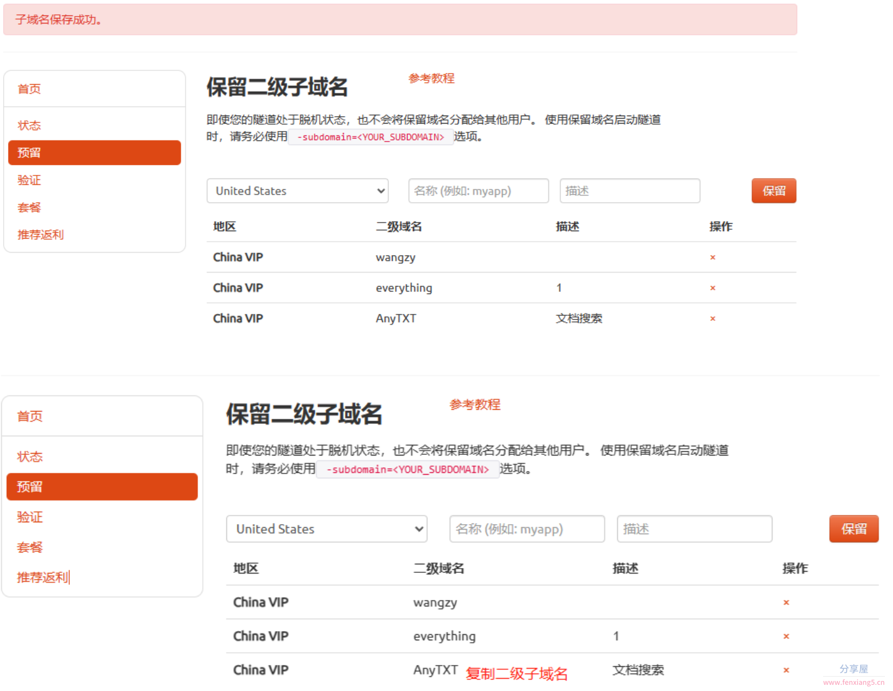Click 文档搜索 description in upper table

coord(579,319)
